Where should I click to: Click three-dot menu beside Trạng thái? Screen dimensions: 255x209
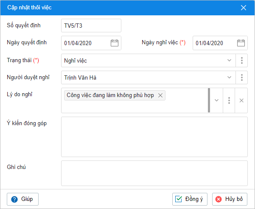pos(241,60)
